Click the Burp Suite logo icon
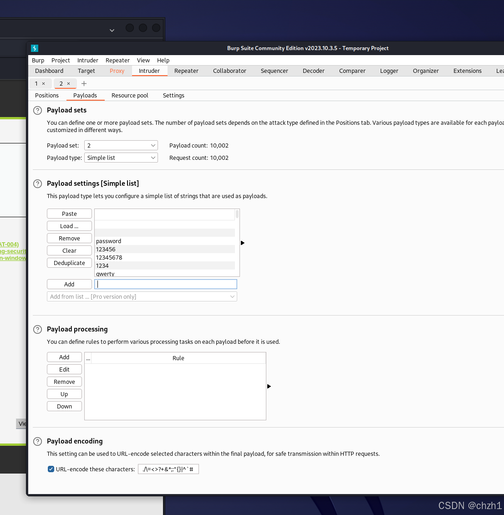The width and height of the screenshot is (504, 515). click(x=35, y=48)
